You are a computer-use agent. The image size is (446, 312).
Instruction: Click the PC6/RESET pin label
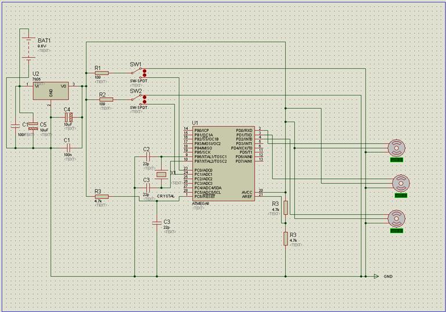(205, 196)
